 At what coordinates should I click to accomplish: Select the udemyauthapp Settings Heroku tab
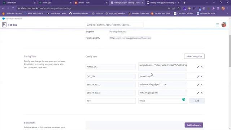pyautogui.click(x=127, y=3)
